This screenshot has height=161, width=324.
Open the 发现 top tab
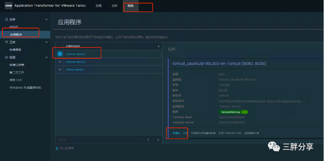point(99,6)
